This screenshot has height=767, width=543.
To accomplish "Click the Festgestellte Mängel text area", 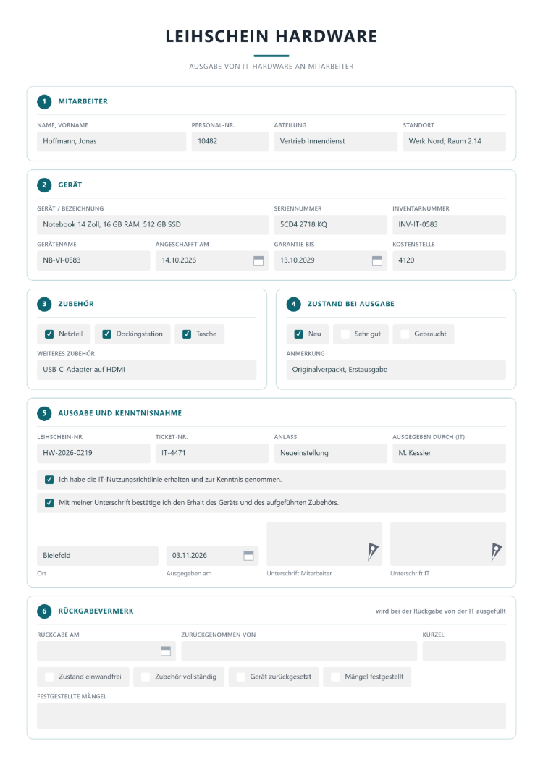I will pyautogui.click(x=271, y=716).
